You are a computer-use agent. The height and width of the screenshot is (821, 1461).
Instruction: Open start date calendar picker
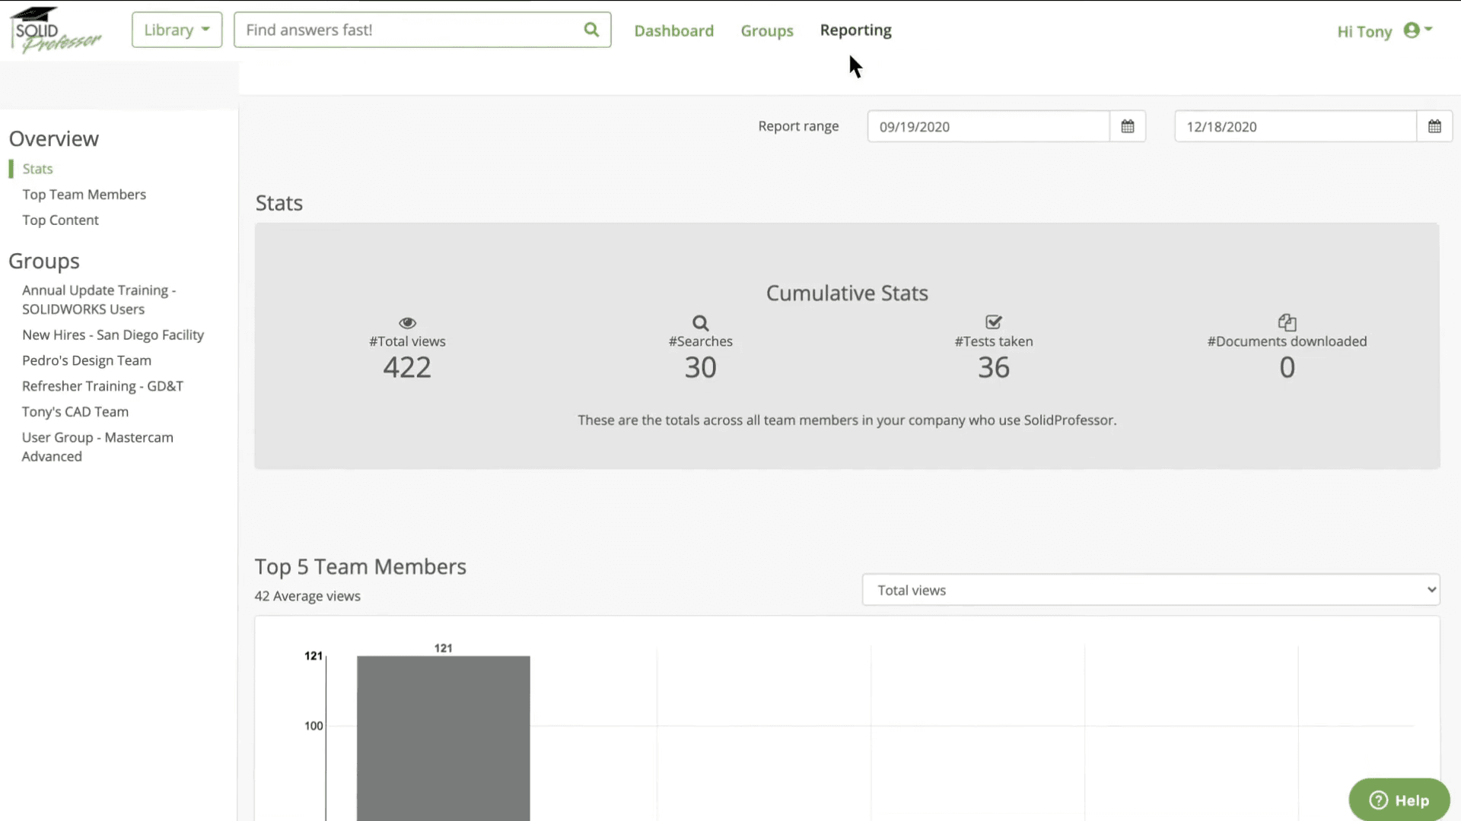(1127, 126)
